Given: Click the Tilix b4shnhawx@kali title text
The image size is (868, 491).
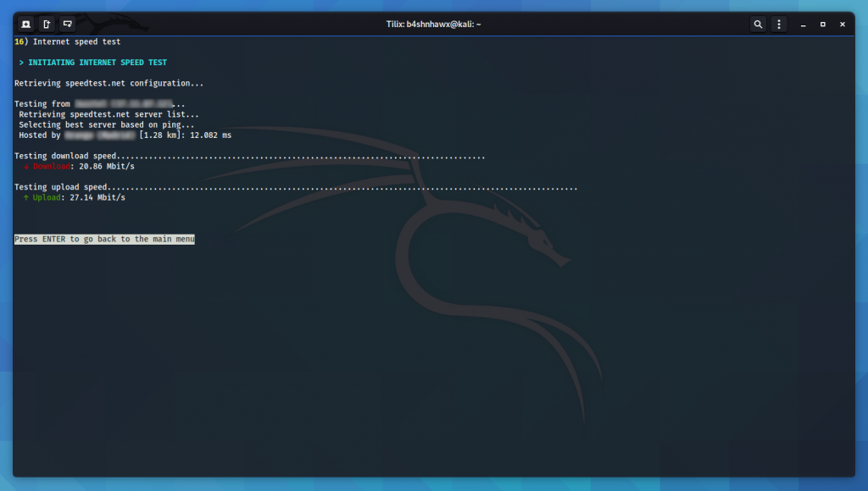Looking at the screenshot, I should [x=433, y=25].
